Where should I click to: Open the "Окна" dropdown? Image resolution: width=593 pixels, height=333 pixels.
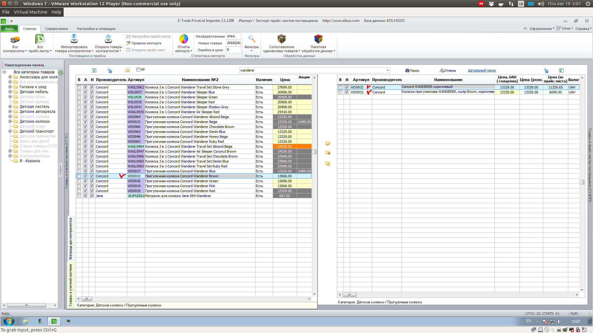[565, 28]
